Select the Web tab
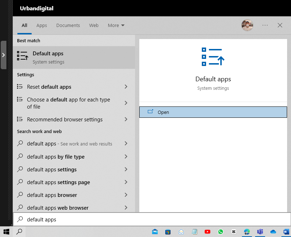 tap(94, 26)
